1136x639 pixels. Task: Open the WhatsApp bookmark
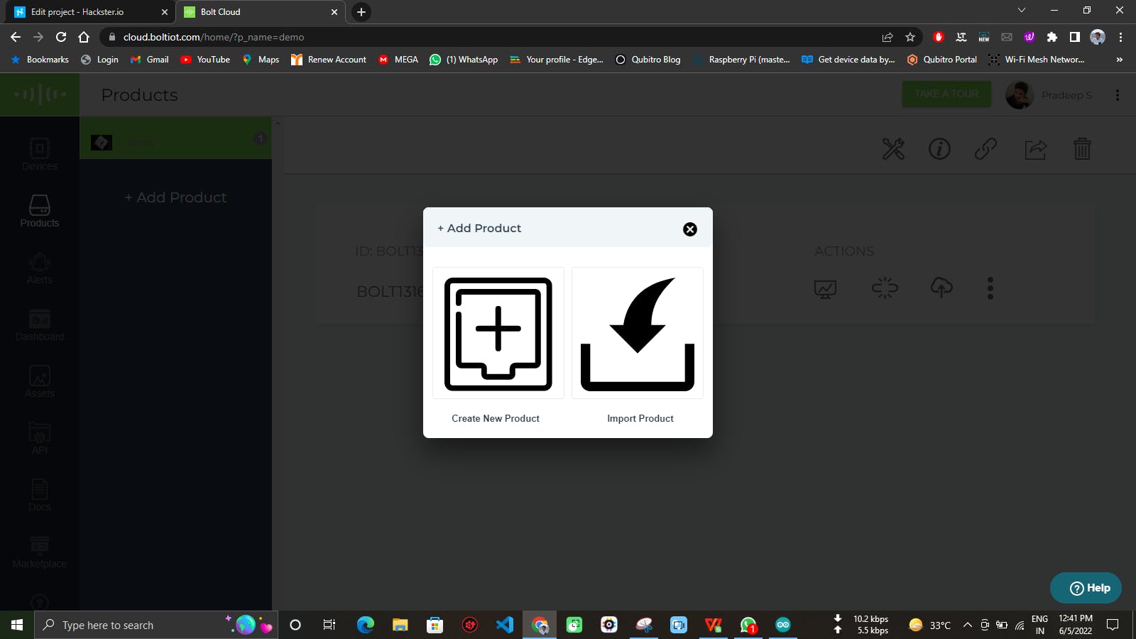464,60
